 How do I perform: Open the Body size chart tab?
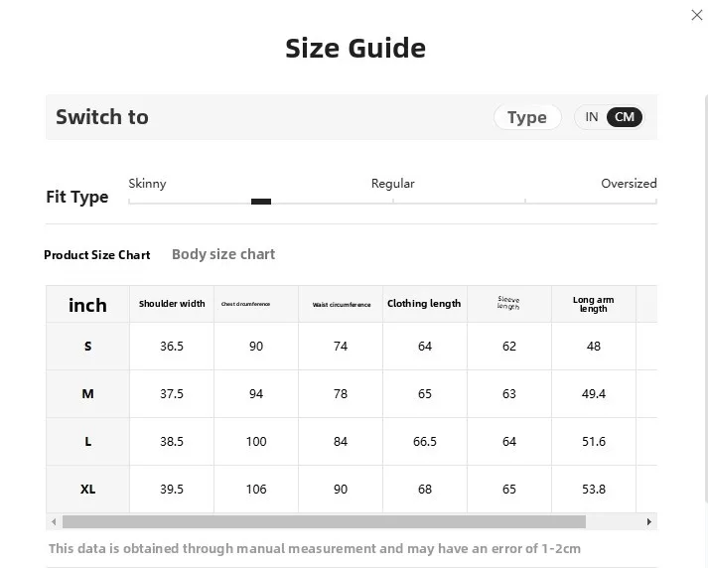click(x=223, y=254)
